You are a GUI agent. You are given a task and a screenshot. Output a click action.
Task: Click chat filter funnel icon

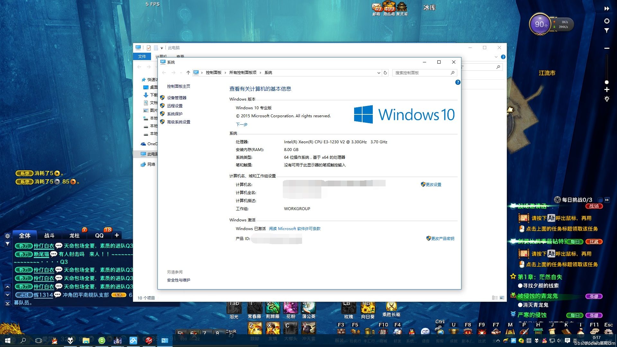coord(7,244)
